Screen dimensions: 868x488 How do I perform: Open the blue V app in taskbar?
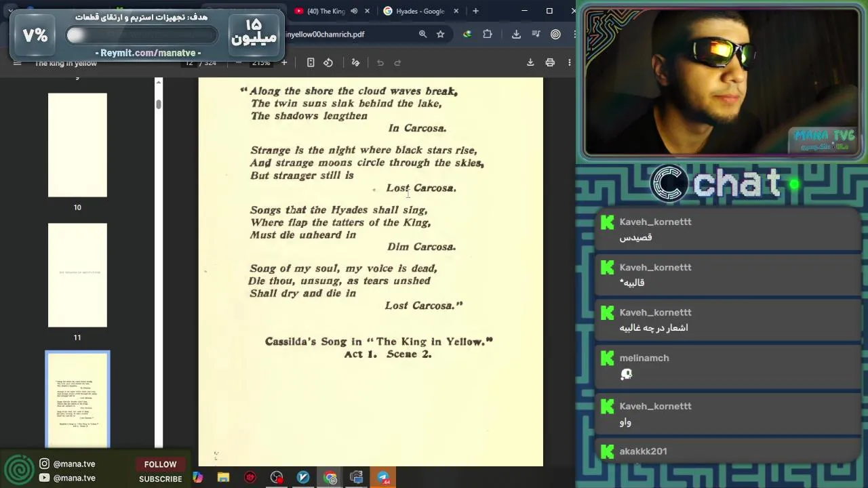click(303, 478)
